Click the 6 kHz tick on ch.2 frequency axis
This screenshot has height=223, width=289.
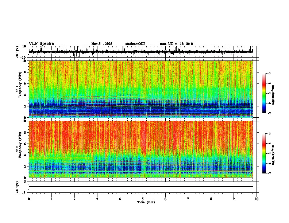coord(26,144)
